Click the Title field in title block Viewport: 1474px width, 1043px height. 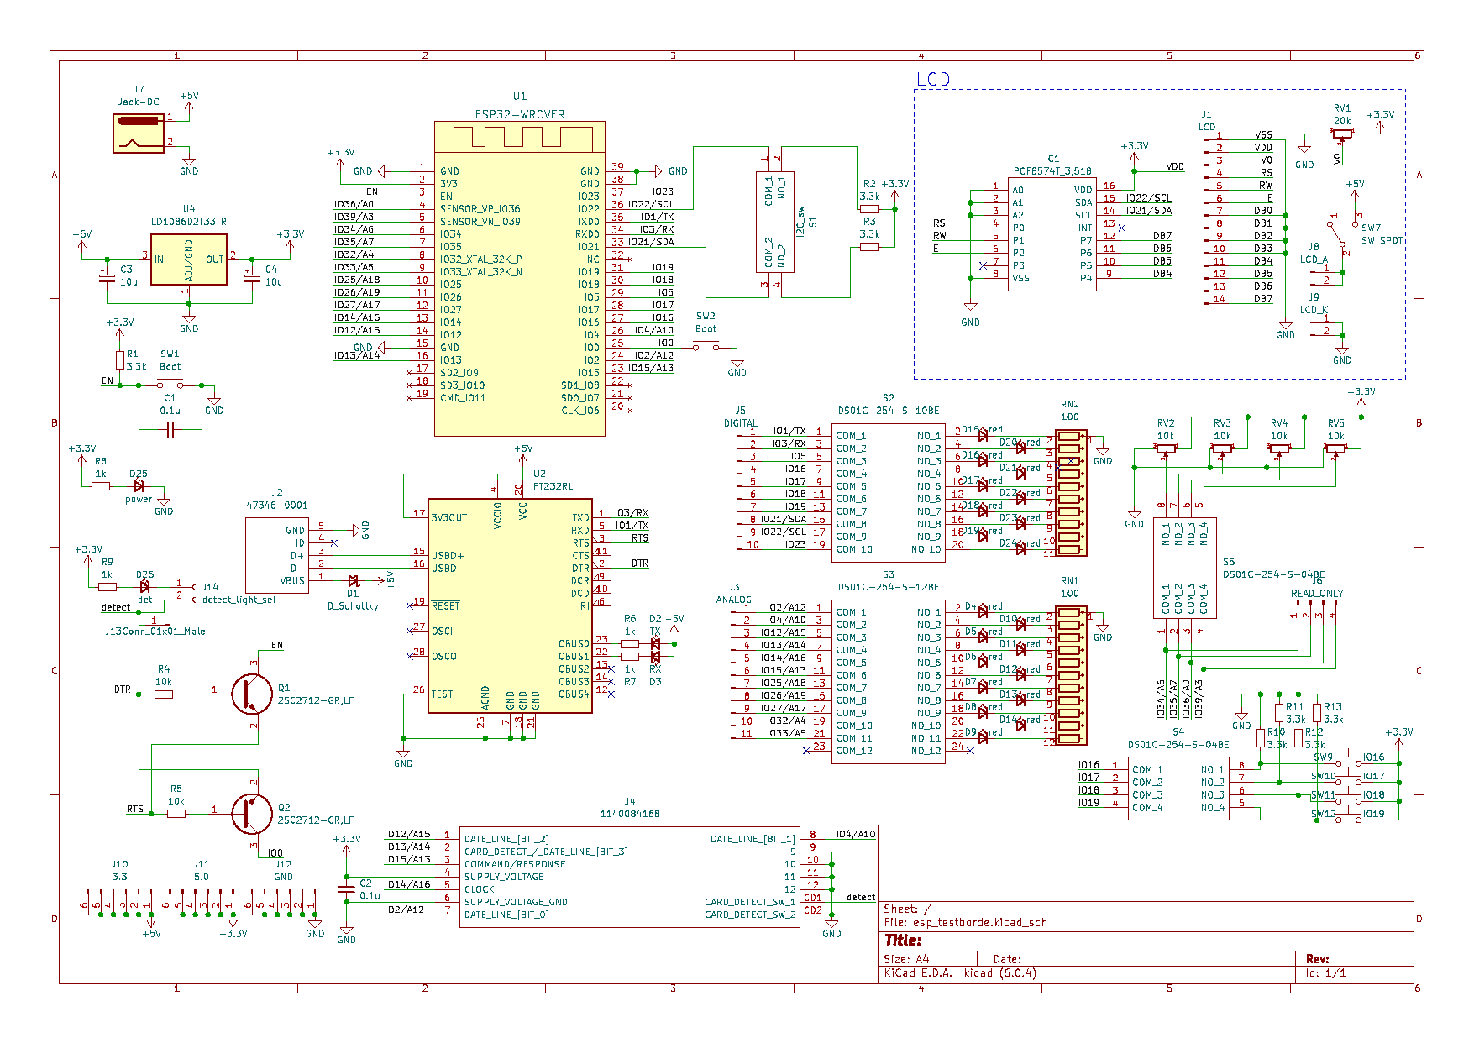pyautogui.click(x=904, y=941)
